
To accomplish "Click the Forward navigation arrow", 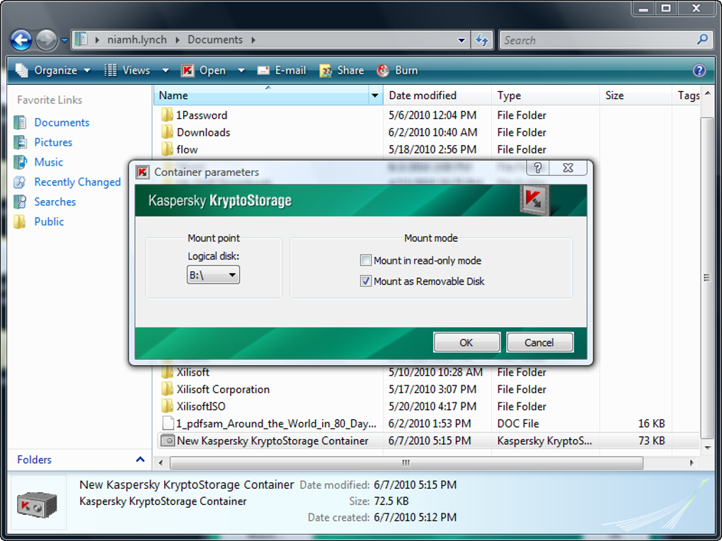I will 47,40.
